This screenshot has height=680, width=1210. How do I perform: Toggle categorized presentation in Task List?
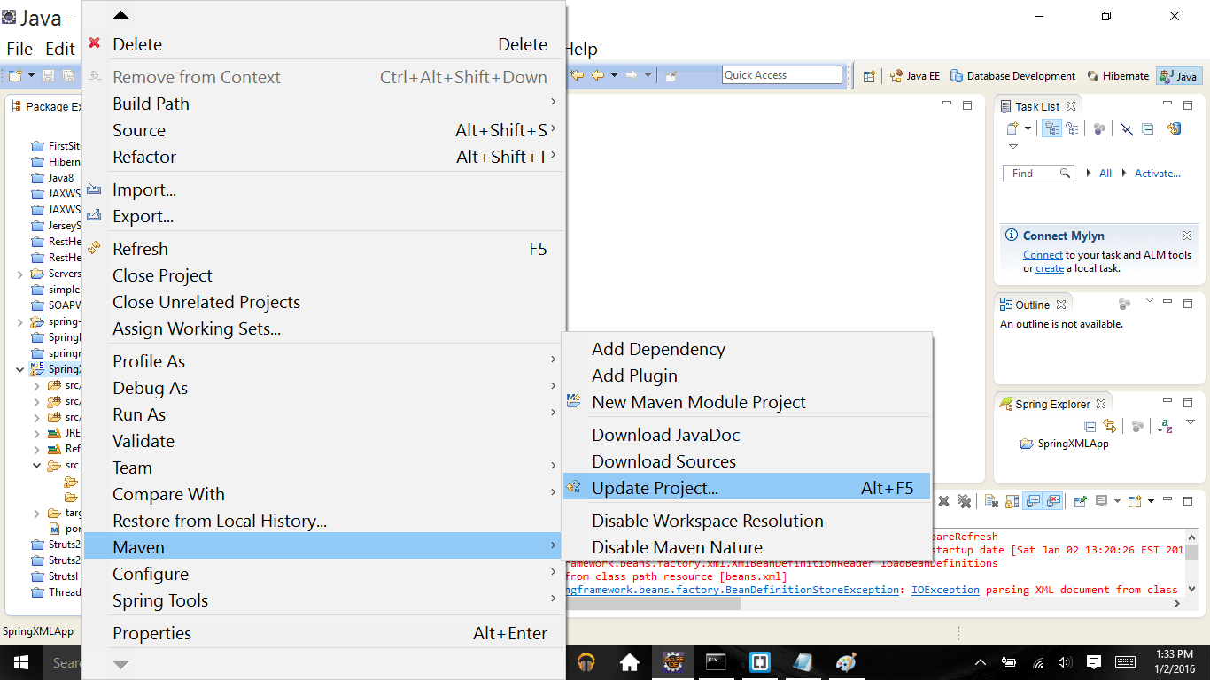coord(1052,128)
